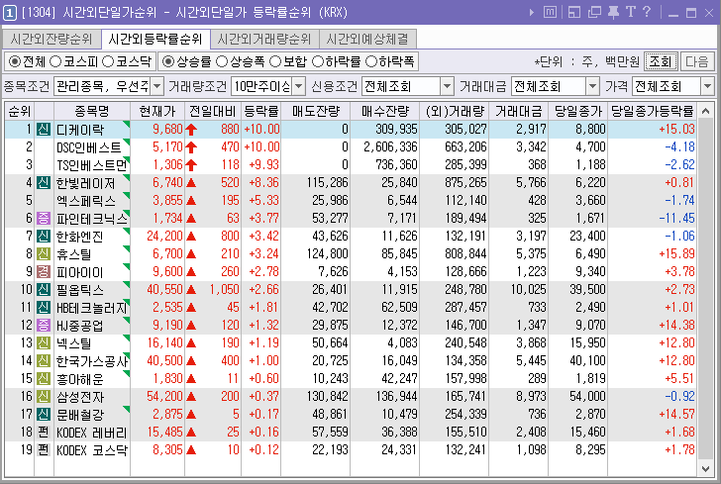The image size is (721, 484).
Task: Click 당일종가등락률 value -11.45
Action: pos(676,219)
